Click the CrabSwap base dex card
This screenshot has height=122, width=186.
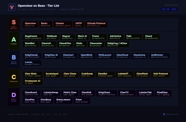pyautogui.click(x=87, y=74)
